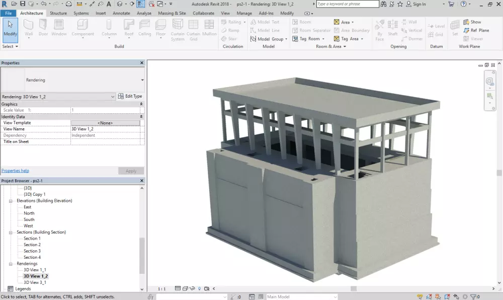
Task: Click the View Name input field
Action: (105, 129)
